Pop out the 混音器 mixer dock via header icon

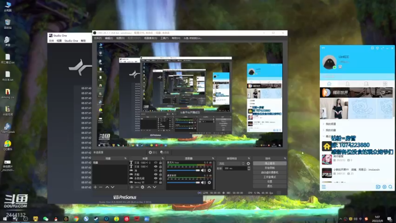pos(213,158)
